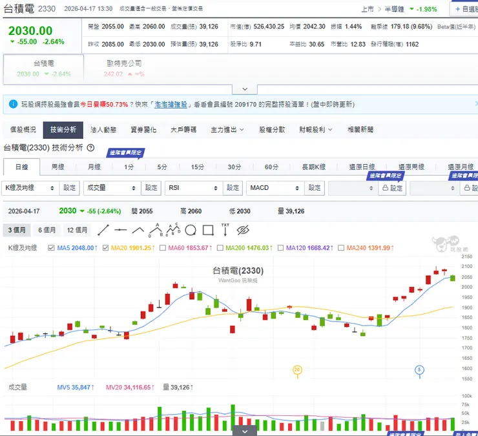Open the MACD indicator dropdown

click(x=275, y=188)
